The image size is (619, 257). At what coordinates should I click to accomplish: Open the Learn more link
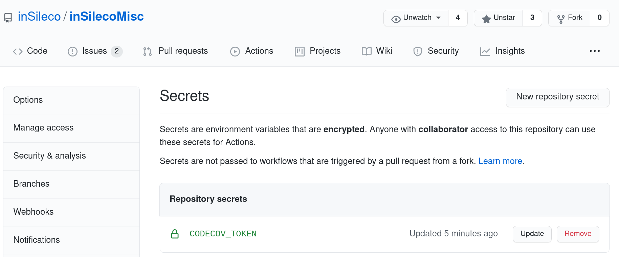click(x=500, y=161)
